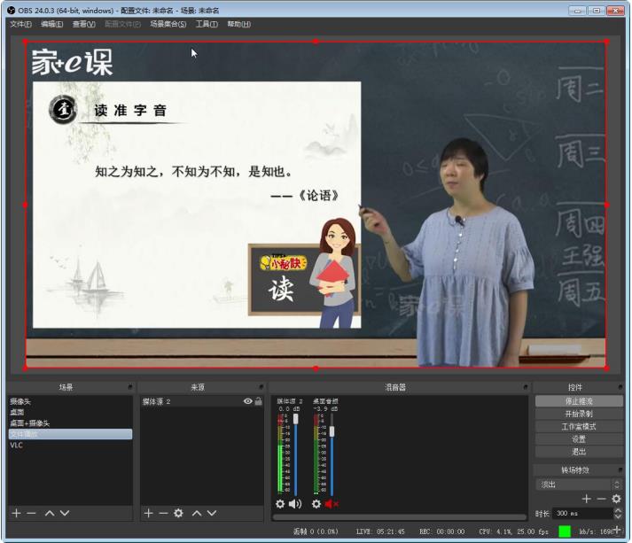Toggle lock on 媒体源 2 source

[258, 402]
